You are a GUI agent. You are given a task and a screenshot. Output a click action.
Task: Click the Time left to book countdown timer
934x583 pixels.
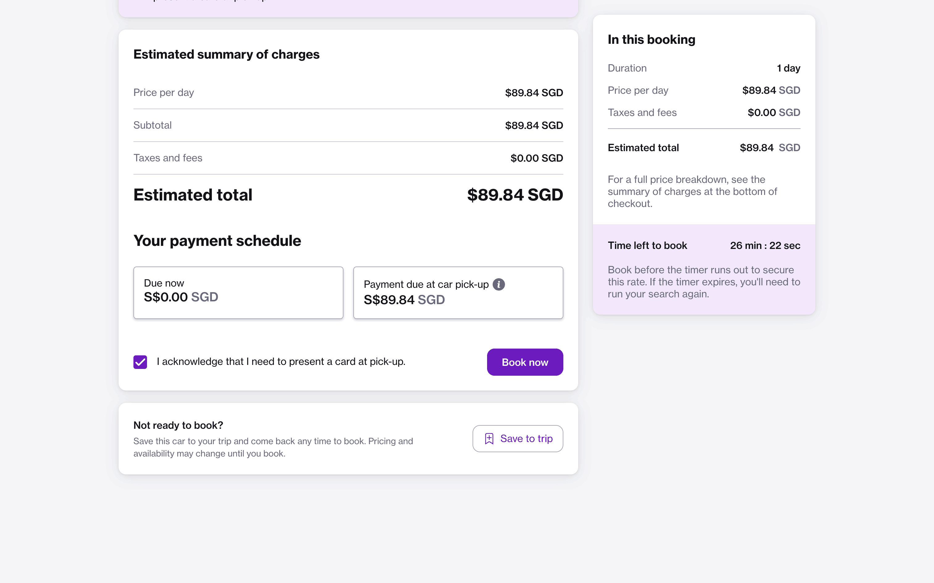pyautogui.click(x=764, y=246)
